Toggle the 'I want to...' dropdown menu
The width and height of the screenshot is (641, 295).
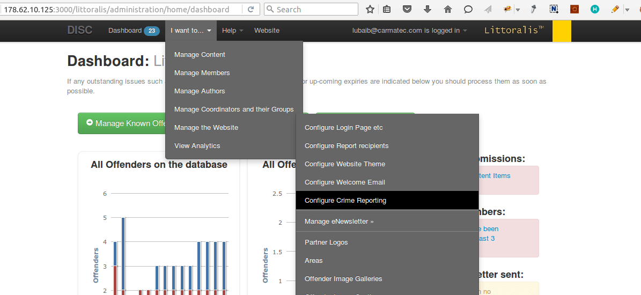pos(191,31)
